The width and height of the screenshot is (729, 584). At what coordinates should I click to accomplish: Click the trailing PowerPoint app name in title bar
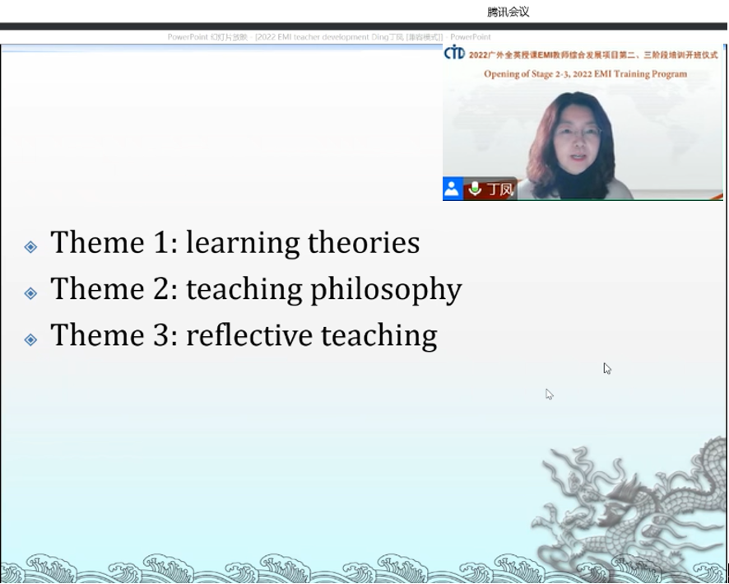(x=471, y=37)
